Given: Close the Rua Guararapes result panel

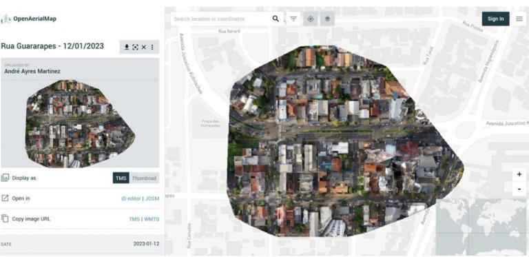Looking at the screenshot, I should tap(144, 48).
